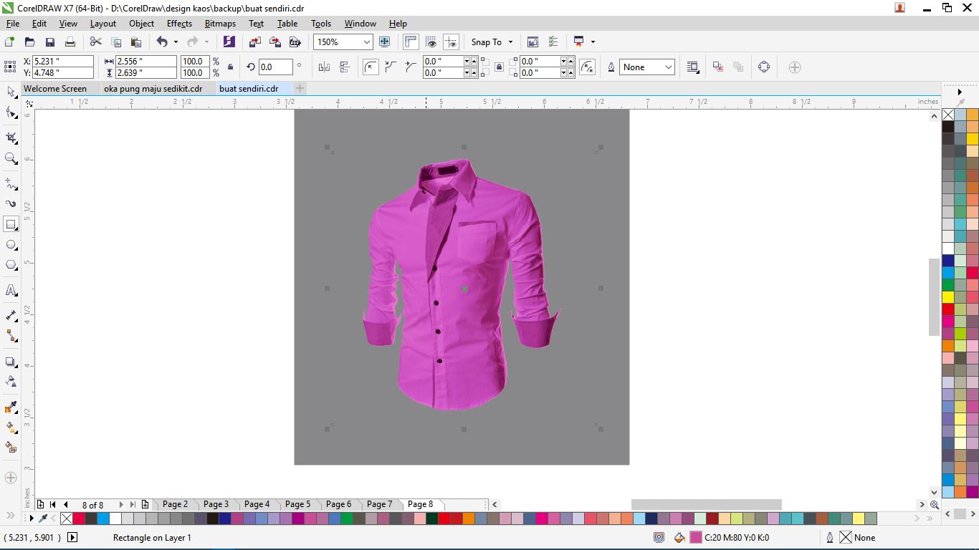
Task: Toggle the Show Rulers button
Action: (411, 42)
